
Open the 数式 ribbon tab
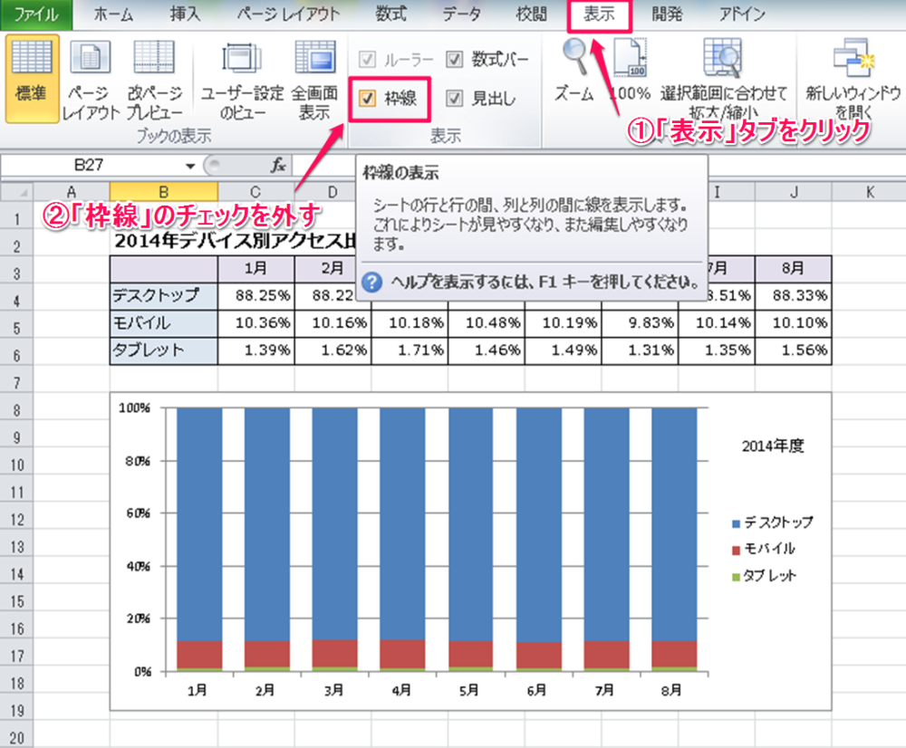pos(391,14)
